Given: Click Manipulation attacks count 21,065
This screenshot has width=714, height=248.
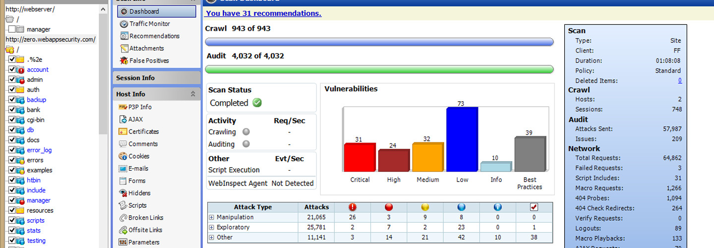Looking at the screenshot, I should click(x=316, y=217).
